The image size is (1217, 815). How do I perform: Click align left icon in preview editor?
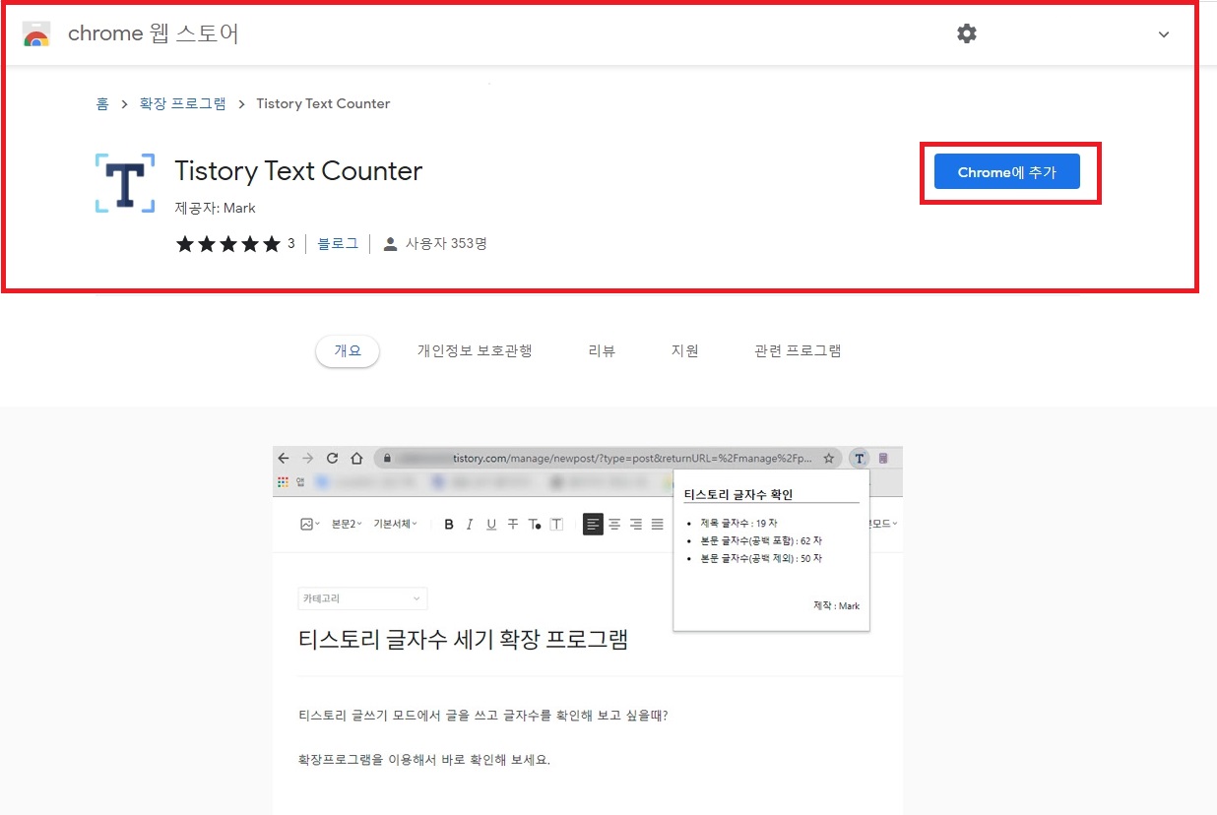click(593, 525)
